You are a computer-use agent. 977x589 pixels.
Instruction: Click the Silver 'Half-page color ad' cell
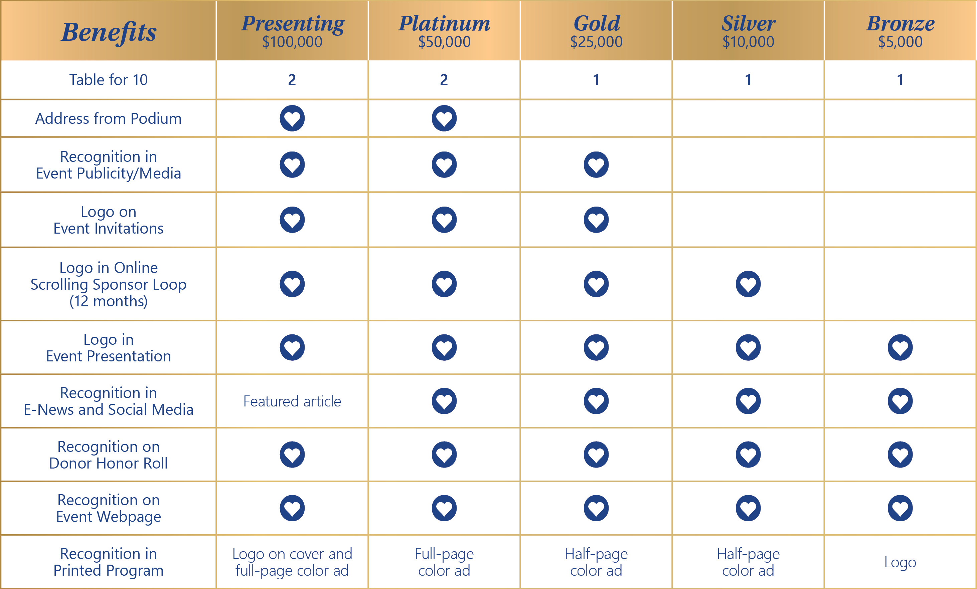point(748,562)
